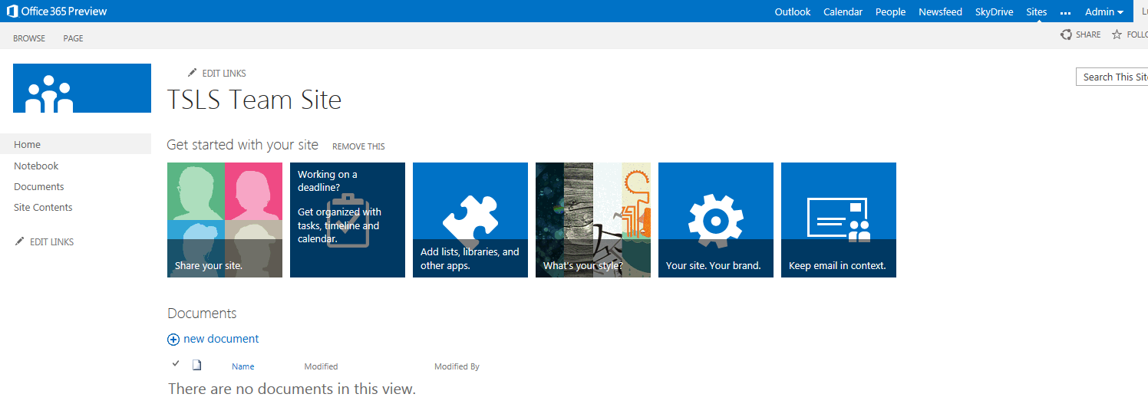Expand the ellipsis overflow menu in the top bar

(x=1065, y=12)
